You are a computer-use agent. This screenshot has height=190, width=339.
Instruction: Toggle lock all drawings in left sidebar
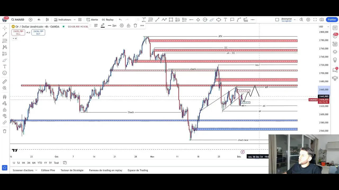(5, 110)
